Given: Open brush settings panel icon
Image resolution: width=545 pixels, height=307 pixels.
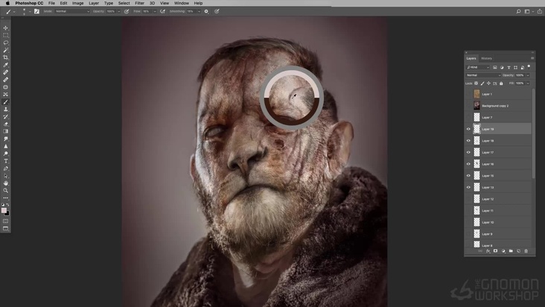Looking at the screenshot, I should (36, 11).
